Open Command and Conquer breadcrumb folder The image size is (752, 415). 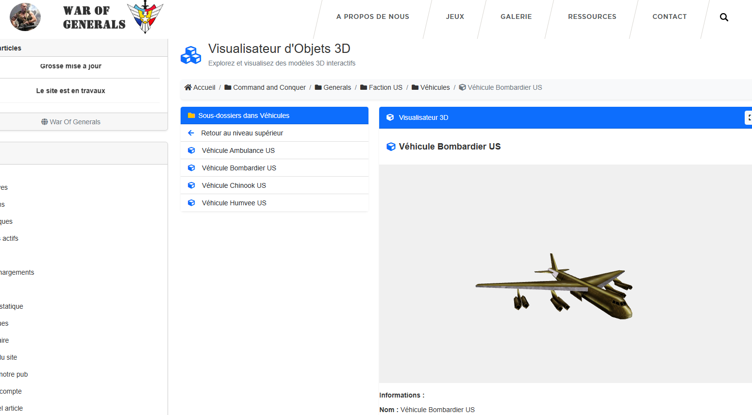(265, 87)
